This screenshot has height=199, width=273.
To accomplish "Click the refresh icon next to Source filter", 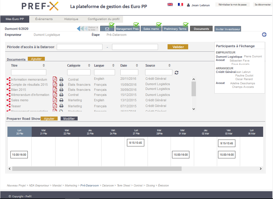I will (x=177, y=73).
